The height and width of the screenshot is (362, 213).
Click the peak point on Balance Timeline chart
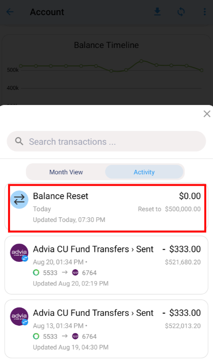click(141, 61)
